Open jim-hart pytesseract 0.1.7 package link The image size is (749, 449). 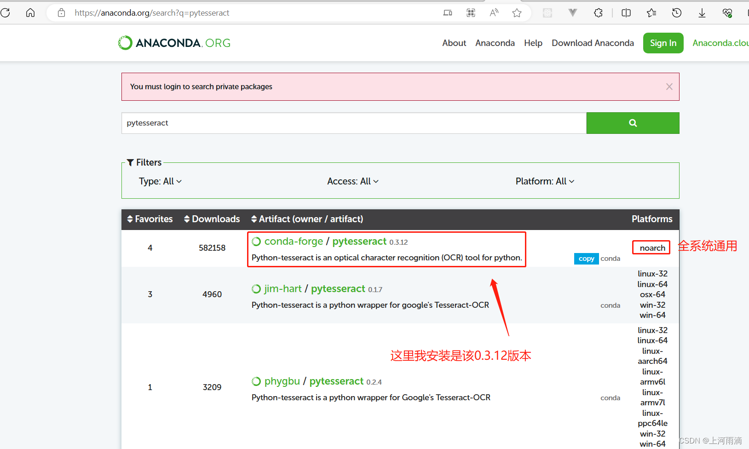(338, 289)
